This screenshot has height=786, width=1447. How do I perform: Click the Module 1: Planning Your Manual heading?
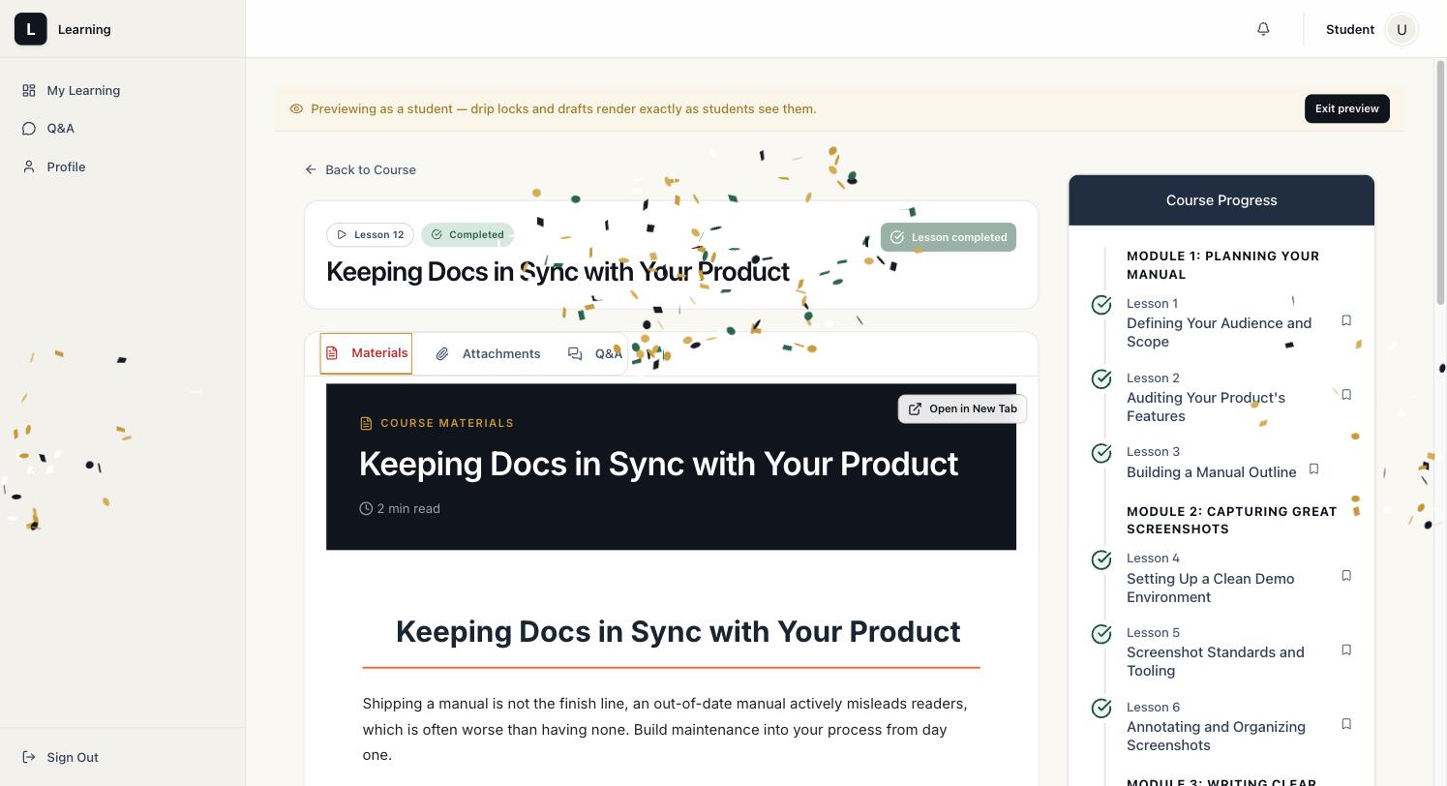pyautogui.click(x=1222, y=265)
